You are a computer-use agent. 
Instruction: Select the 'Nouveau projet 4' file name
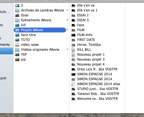[x=91, y=64]
